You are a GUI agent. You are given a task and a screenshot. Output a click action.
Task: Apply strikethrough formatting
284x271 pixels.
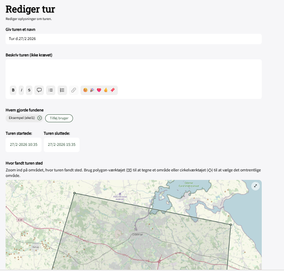pos(29,90)
